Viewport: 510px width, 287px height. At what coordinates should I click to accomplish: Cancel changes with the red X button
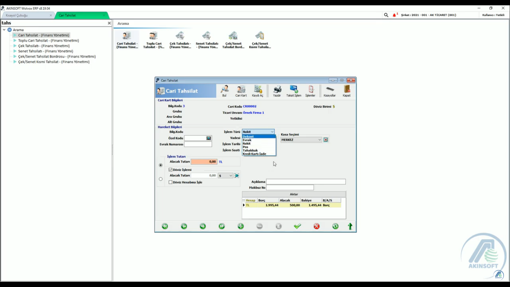pyautogui.click(x=317, y=226)
